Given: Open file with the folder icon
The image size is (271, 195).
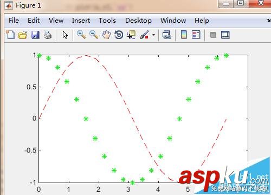Looking at the screenshot, I should click(x=23, y=35).
